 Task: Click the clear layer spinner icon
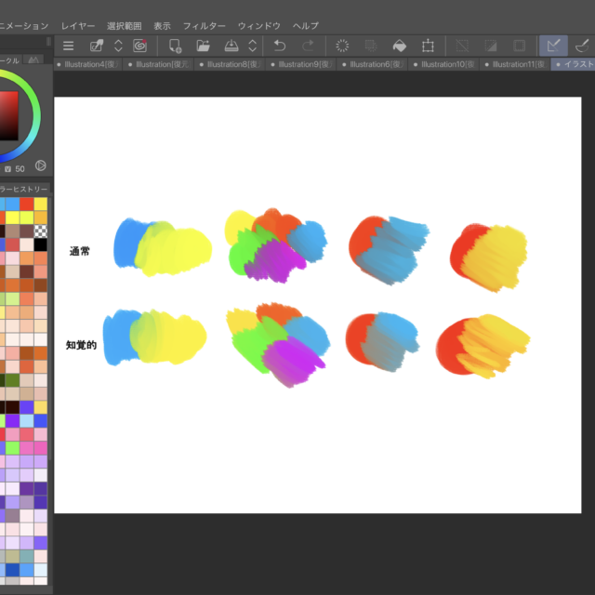point(342,46)
